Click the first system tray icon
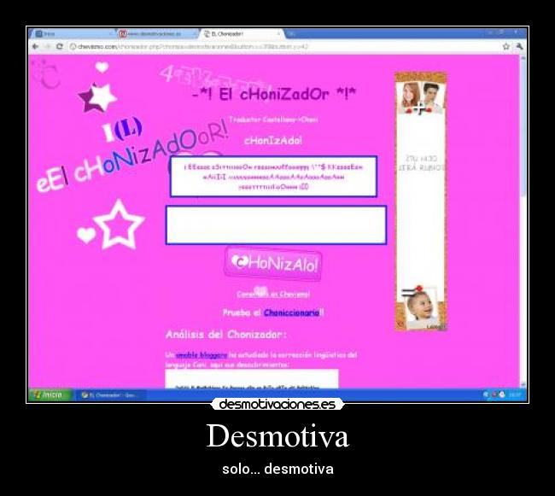555x496 pixels. click(487, 394)
